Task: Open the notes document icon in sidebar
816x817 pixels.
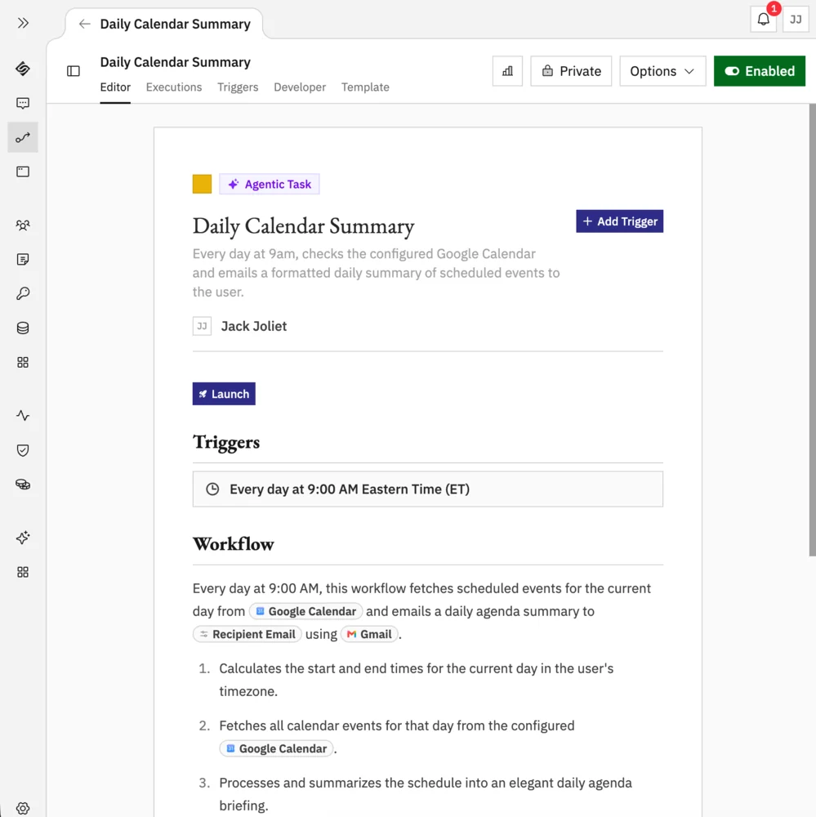Action: tap(23, 260)
